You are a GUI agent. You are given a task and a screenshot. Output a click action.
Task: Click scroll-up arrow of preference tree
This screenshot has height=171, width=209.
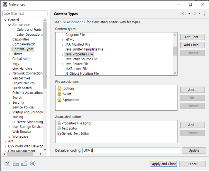(45, 20)
